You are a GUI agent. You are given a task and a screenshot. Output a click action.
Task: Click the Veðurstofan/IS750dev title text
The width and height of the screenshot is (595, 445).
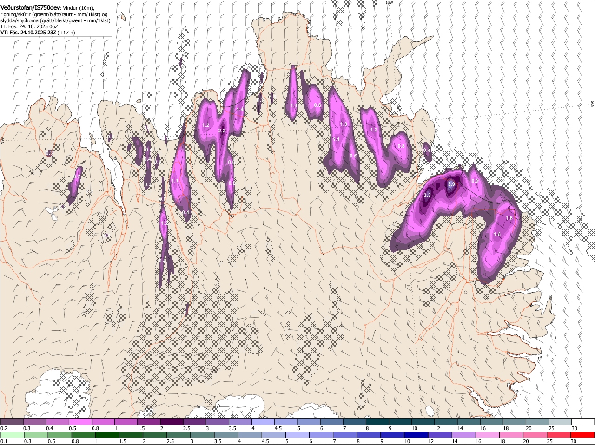click(30, 8)
